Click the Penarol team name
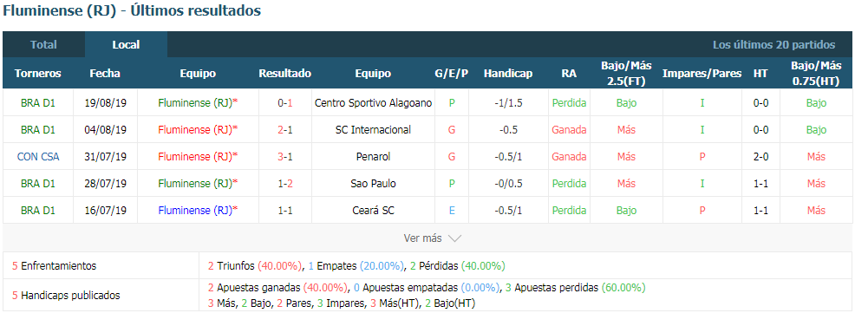 tap(374, 156)
